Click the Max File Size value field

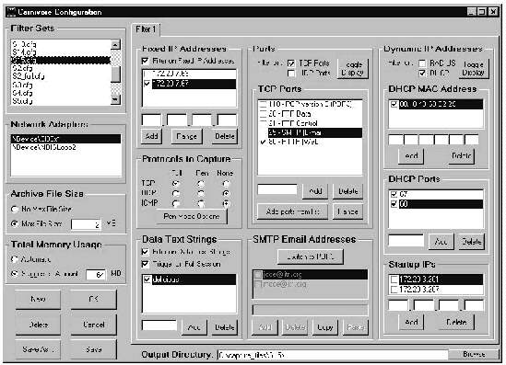pos(86,224)
